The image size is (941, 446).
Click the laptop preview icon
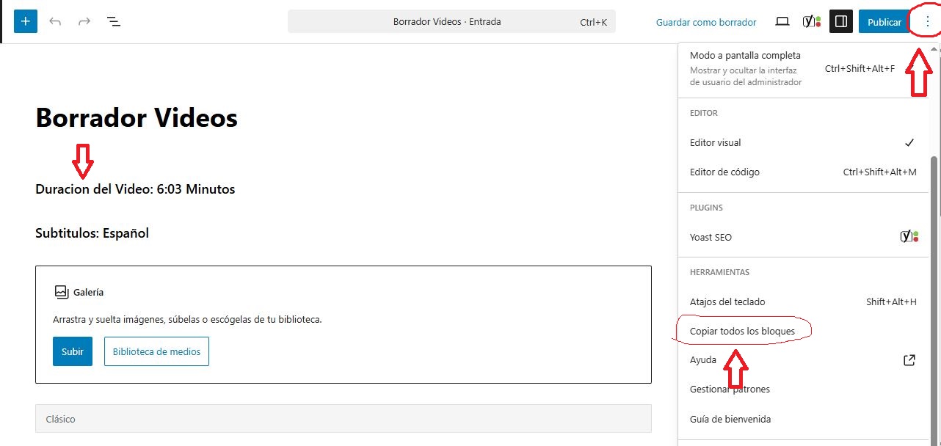[x=782, y=22]
